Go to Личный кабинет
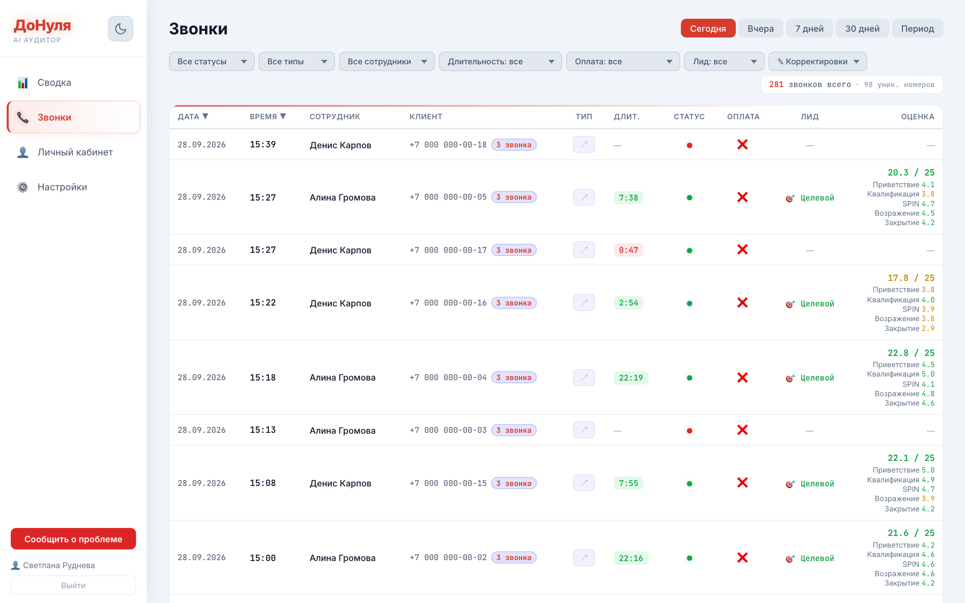Screen dimensions: 965x603 coord(73,152)
